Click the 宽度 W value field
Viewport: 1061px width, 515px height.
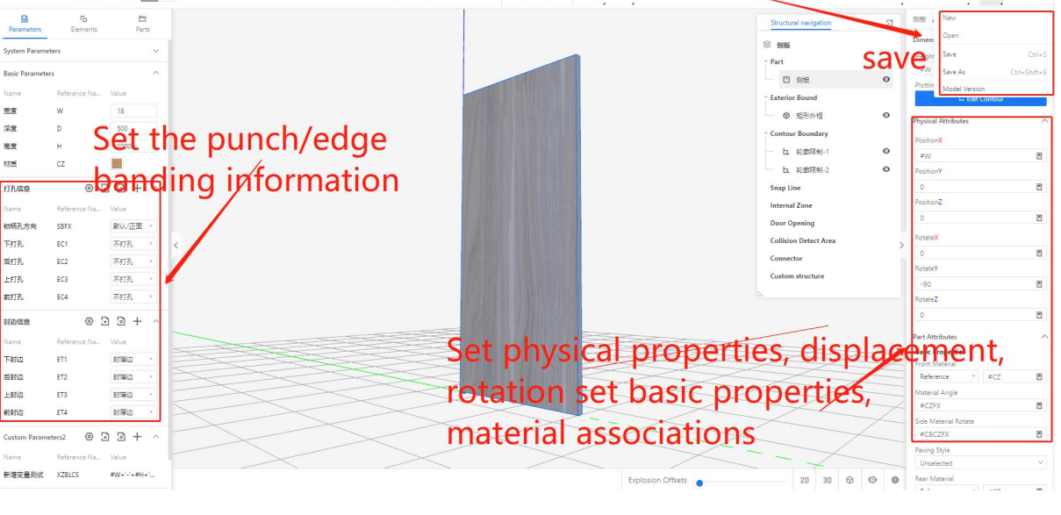(x=133, y=111)
